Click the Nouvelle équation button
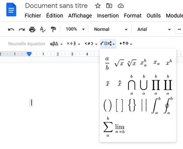 pyautogui.click(x=27, y=44)
